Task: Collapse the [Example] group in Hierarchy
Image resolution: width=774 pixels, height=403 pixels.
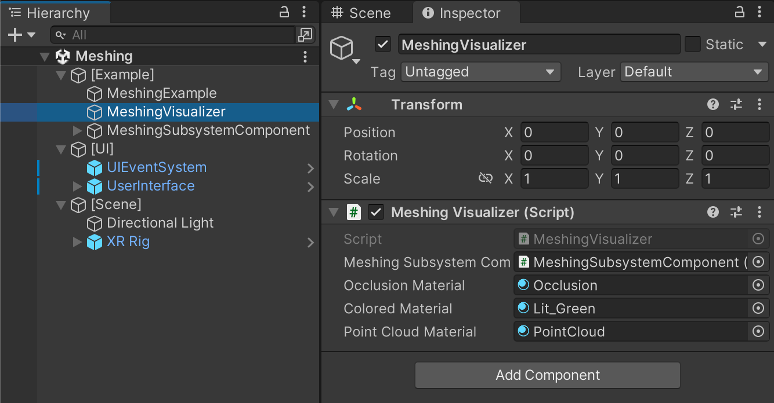Action: click(61, 75)
